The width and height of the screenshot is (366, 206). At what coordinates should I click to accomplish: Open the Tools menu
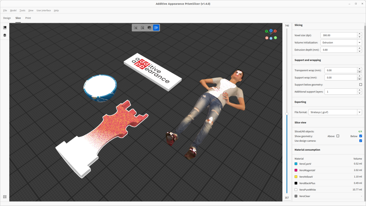pos(22,10)
